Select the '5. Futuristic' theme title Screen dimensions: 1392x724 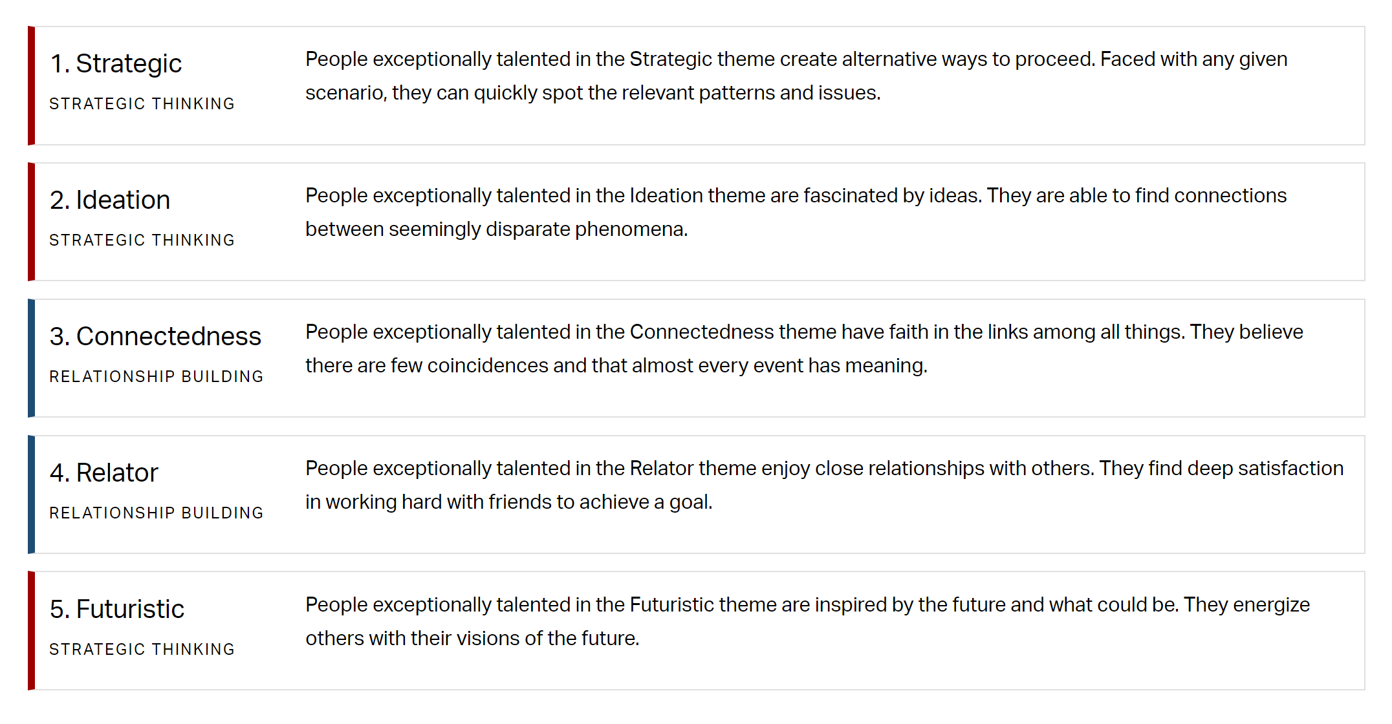[117, 609]
